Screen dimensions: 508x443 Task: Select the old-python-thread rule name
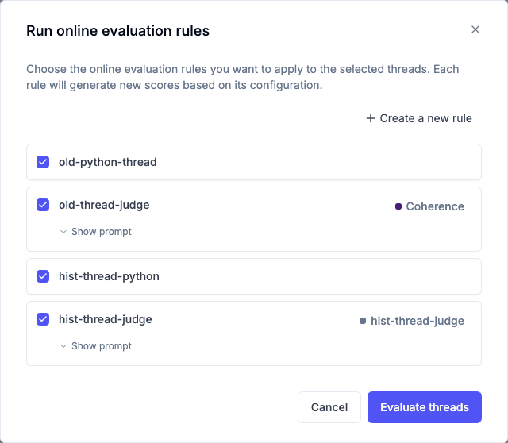coord(108,162)
